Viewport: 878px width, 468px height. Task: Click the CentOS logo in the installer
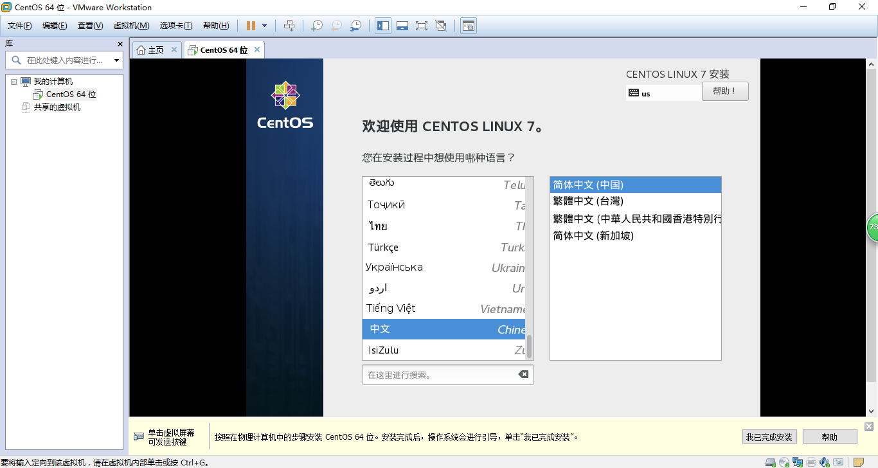pos(285,105)
